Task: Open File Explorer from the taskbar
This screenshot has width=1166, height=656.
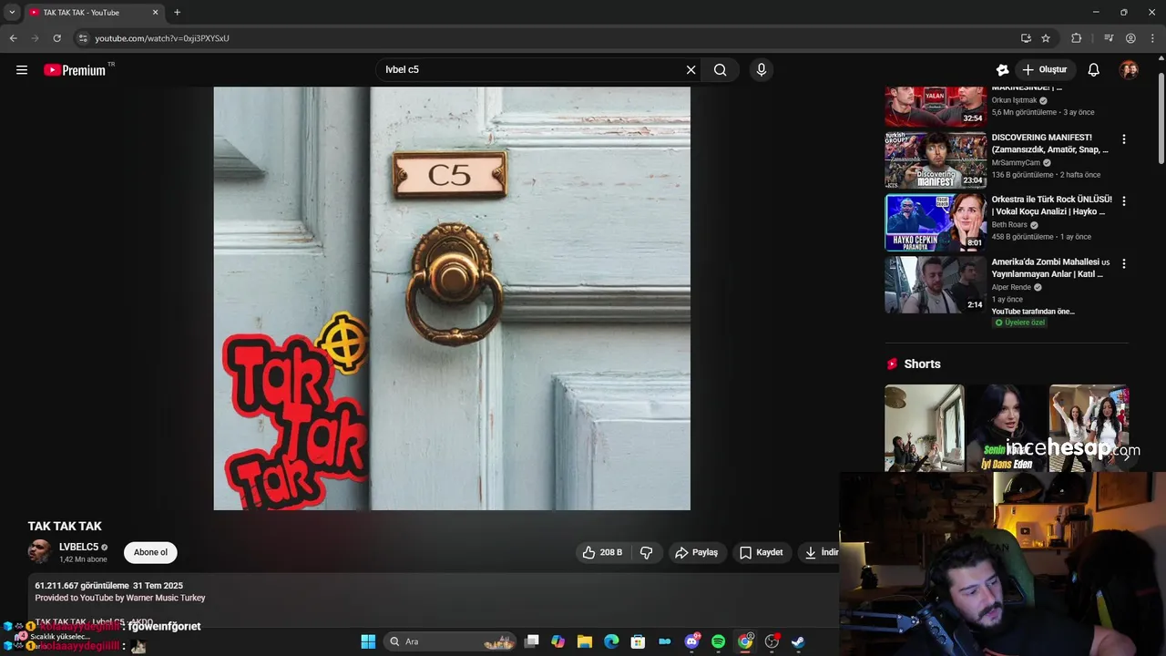Action: coord(585,641)
